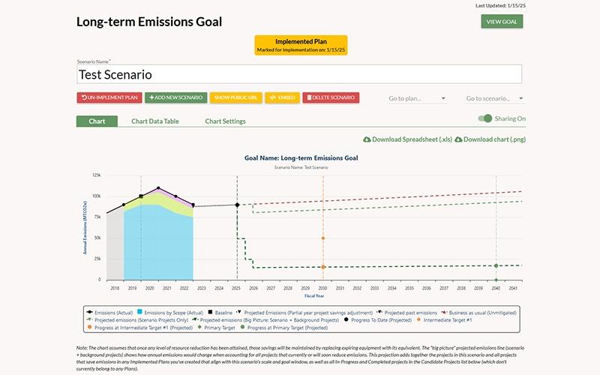The width and height of the screenshot is (600, 375).
Task: Click the Fiscal Year axis label
Action: (x=314, y=295)
